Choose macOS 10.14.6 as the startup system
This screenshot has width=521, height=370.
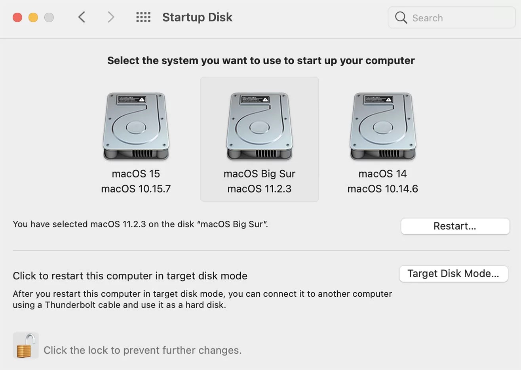pos(382,189)
